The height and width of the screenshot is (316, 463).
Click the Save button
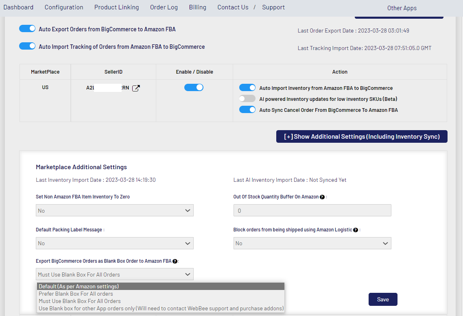382,299
